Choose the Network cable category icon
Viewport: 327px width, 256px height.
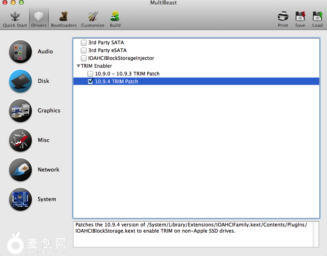coord(20,170)
